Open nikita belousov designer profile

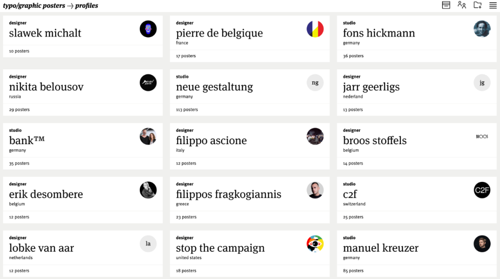tap(46, 87)
